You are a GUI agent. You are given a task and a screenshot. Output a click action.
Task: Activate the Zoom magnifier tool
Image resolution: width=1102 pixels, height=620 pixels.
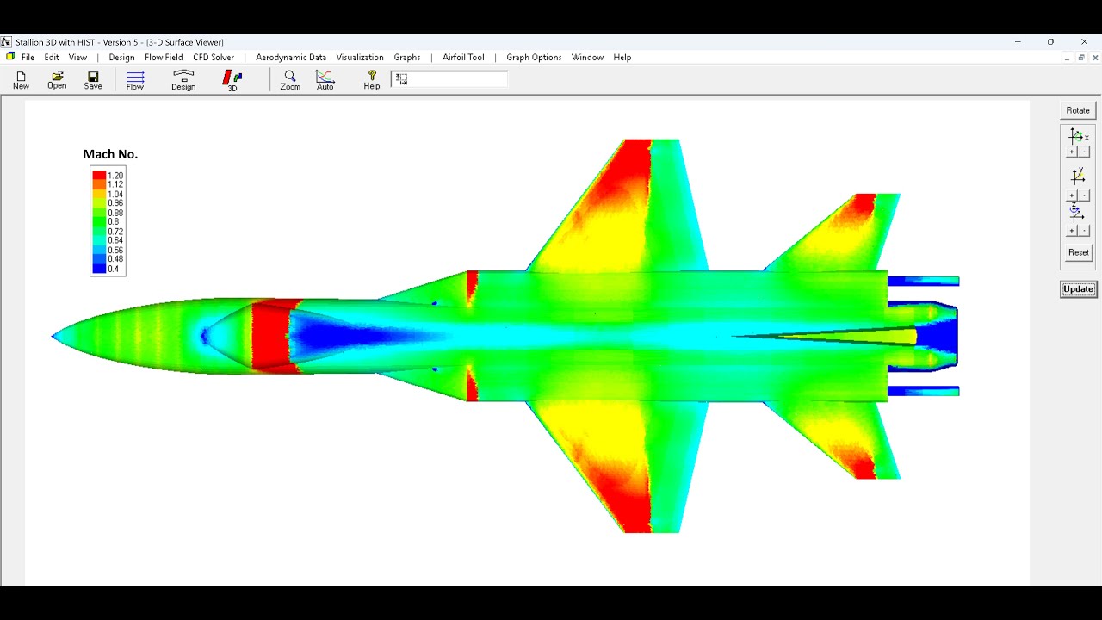tap(290, 80)
